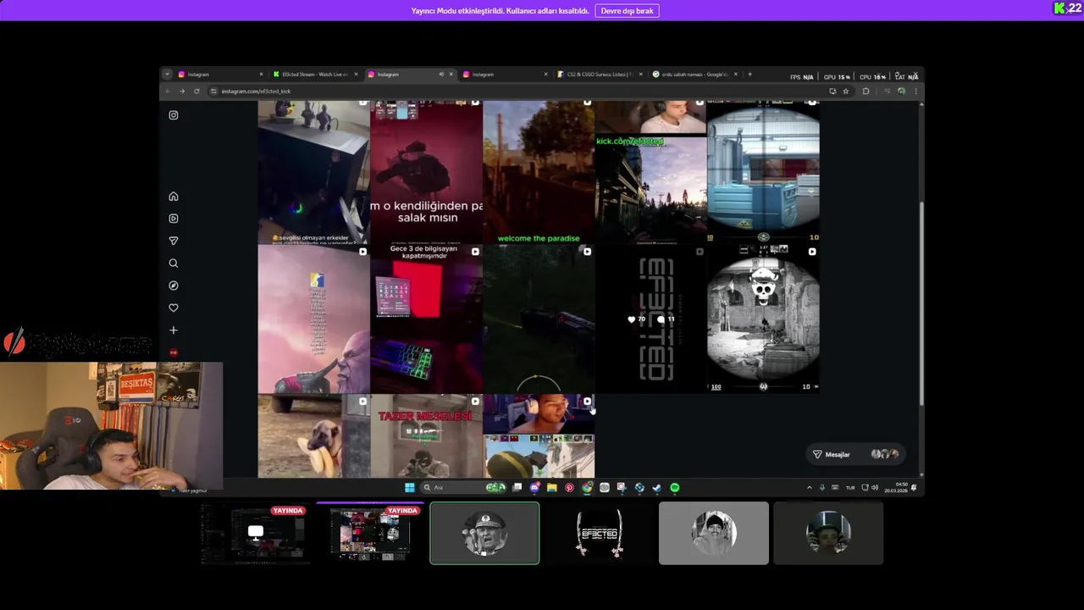Open clock and date showing 04:50
This screenshot has width=1084, height=610.
(x=895, y=488)
